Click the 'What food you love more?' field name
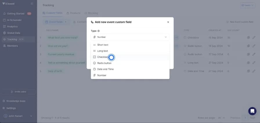Image resolution: width=260 pixels, height=123 pixels. tap(63, 38)
